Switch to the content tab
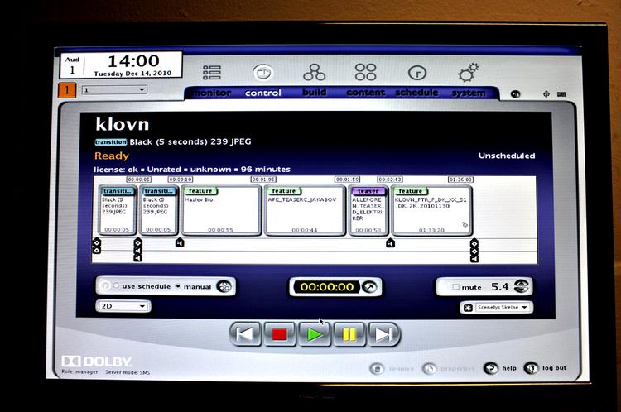Screen dimensions: 621x412 365,93
